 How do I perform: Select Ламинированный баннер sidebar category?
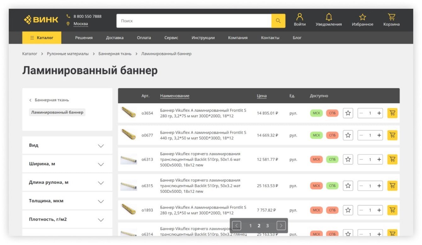coord(57,112)
